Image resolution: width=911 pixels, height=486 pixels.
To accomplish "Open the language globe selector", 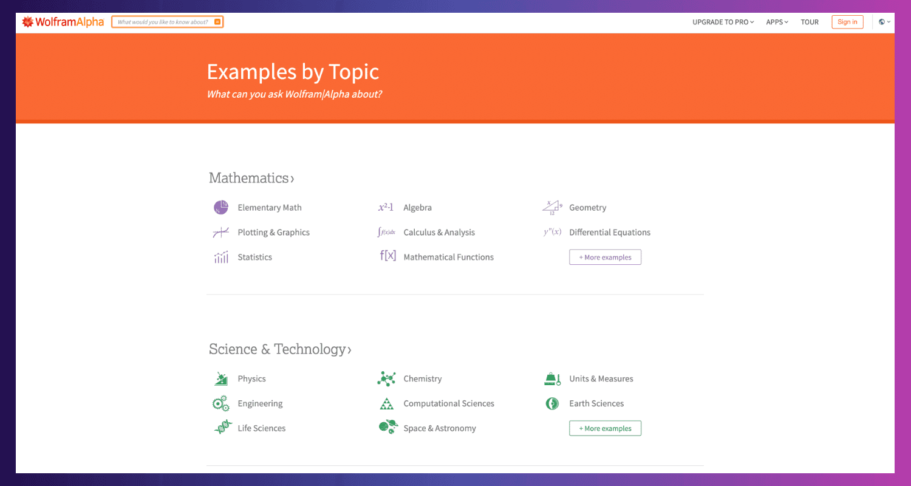I will 884,22.
